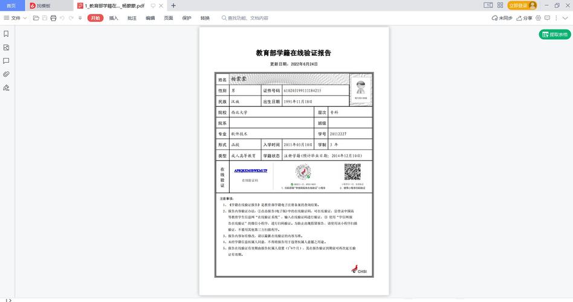573x302 pixels.
Task: Click the enrollment date 2011年03月10日 cell
Action: tap(298, 145)
